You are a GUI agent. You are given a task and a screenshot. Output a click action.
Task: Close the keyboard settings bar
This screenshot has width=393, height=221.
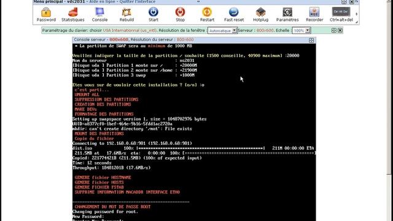tap(340, 30)
